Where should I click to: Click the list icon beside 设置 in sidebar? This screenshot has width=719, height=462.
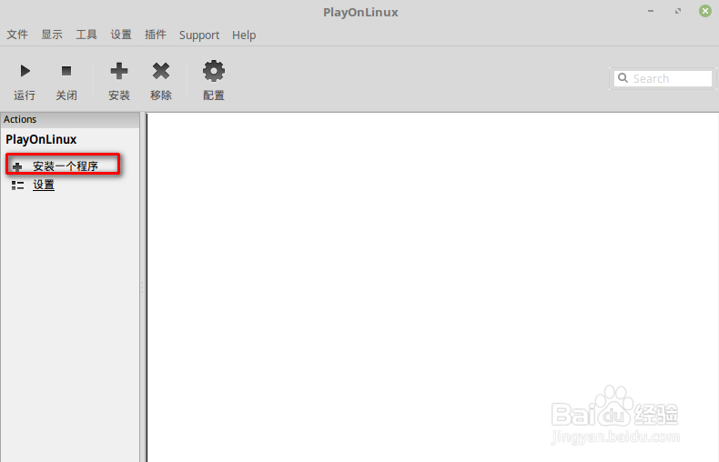coord(18,186)
